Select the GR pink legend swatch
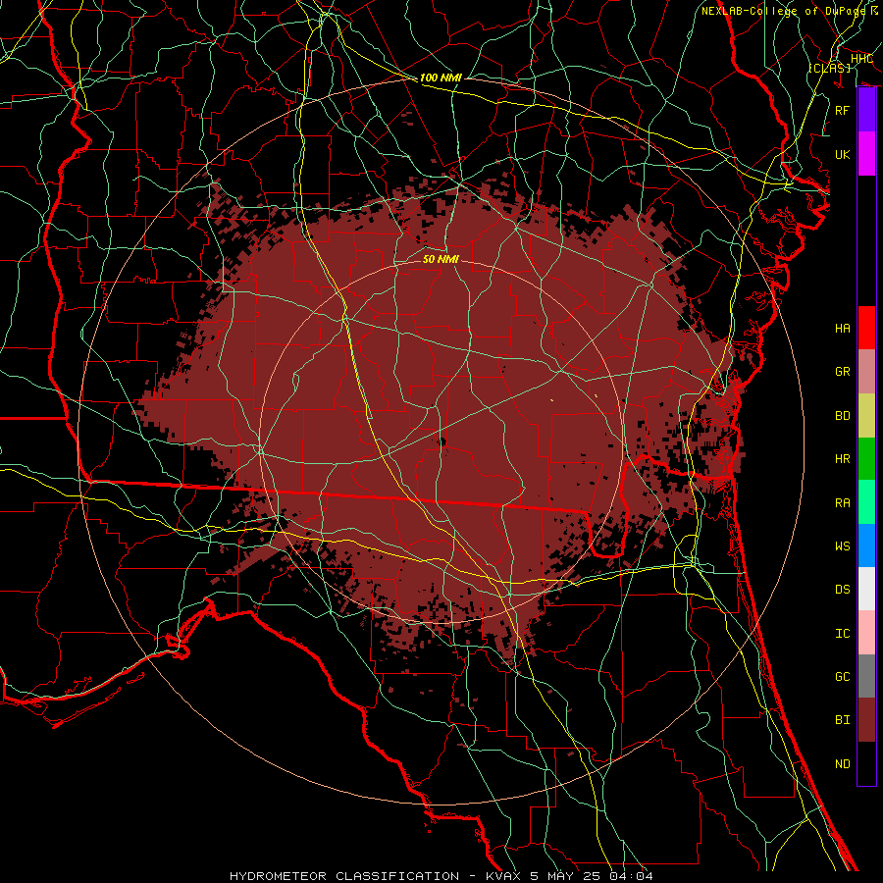883x883 pixels. tap(866, 371)
